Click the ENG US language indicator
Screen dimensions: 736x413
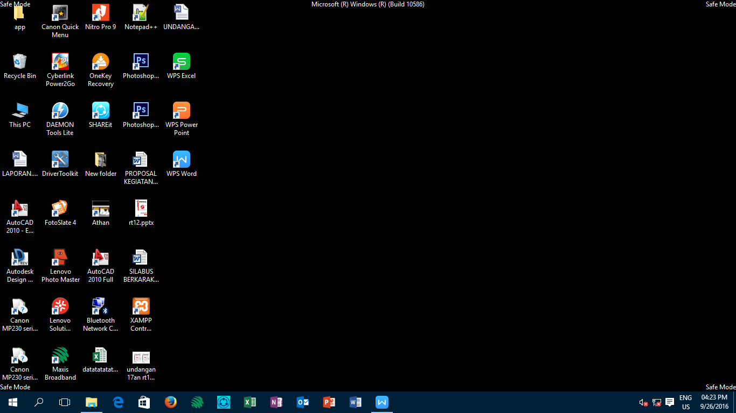685,402
